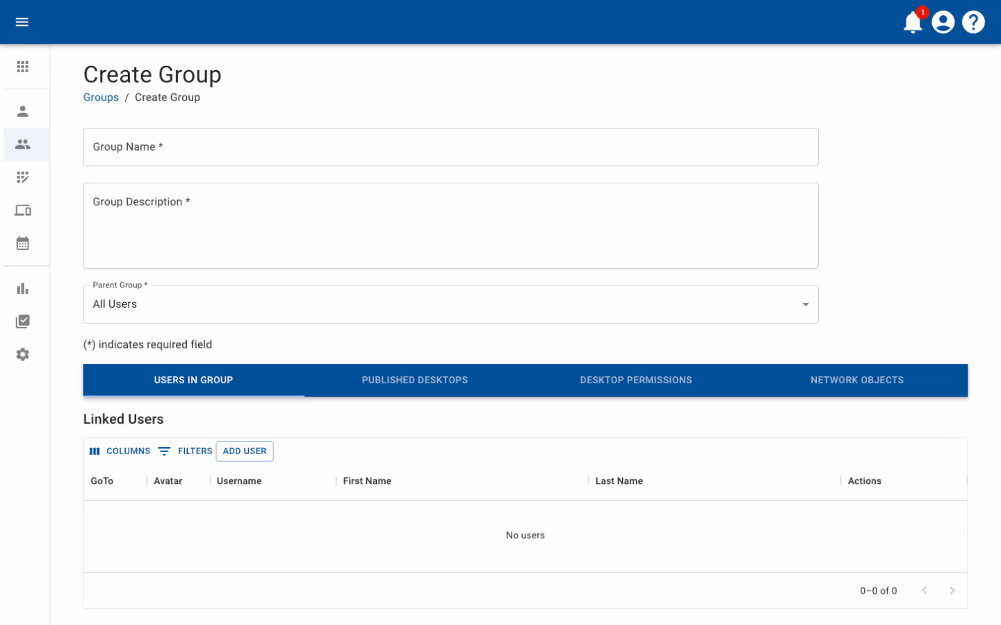
Task: Open the calendar icon in sidebar
Action: (x=22, y=242)
